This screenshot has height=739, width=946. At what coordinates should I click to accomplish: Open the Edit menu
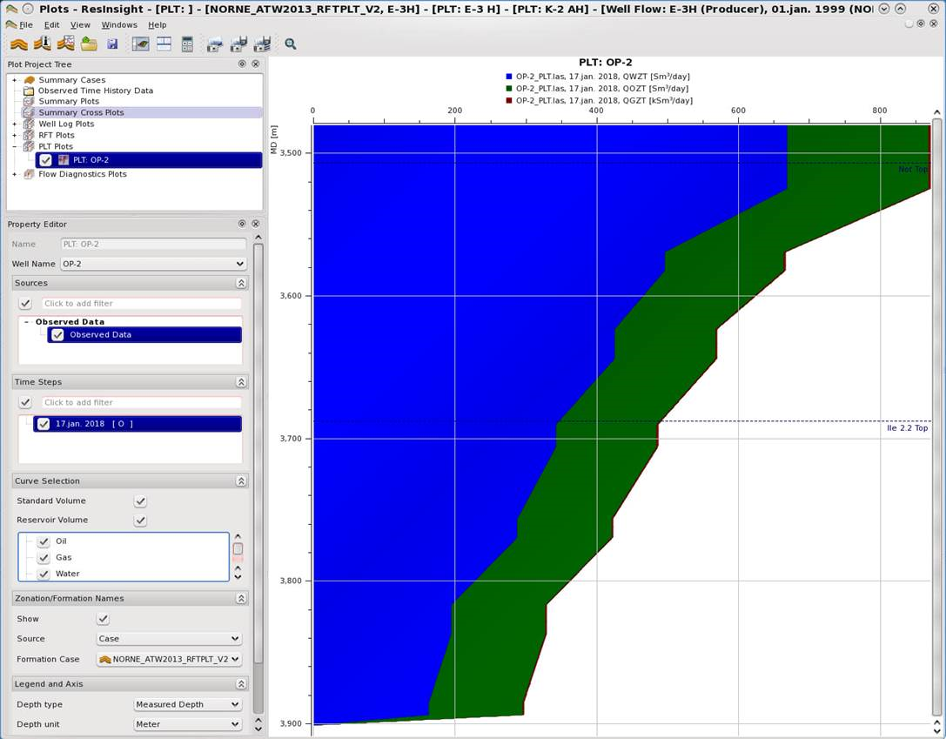pyautogui.click(x=52, y=24)
